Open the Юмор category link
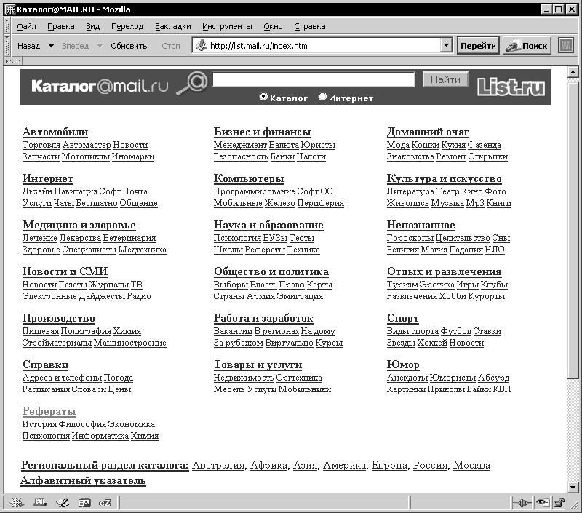 (403, 365)
